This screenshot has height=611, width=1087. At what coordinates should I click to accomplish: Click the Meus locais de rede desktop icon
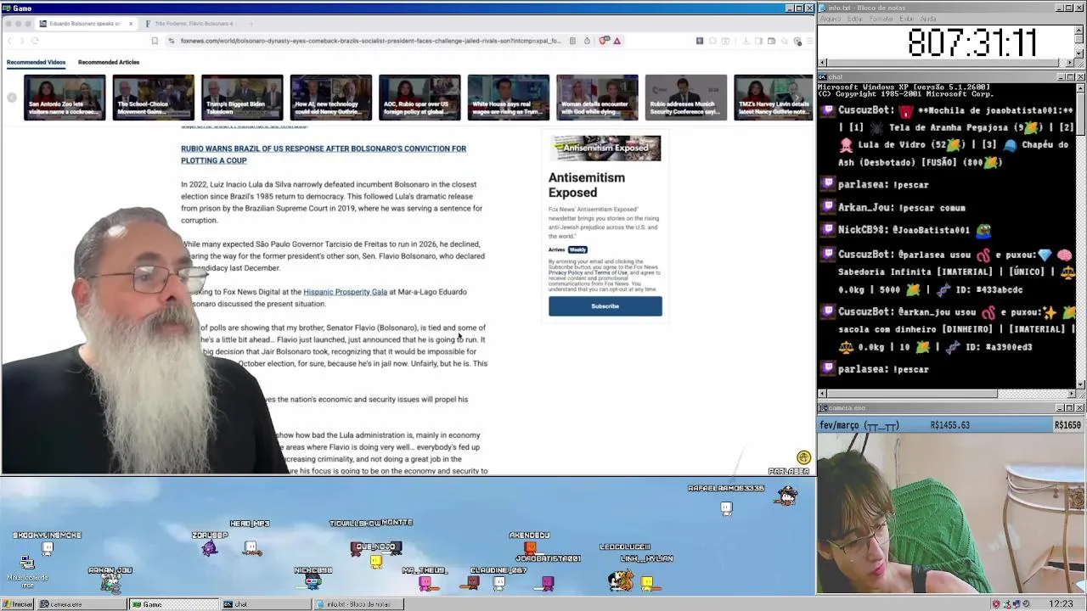pos(27,570)
